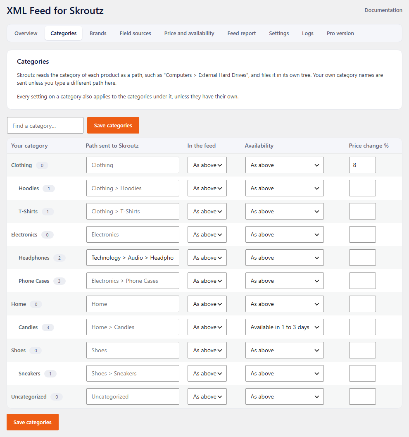The height and width of the screenshot is (437, 409).
Task: Click the product count badge beside Phone Cases
Action: 59,281
